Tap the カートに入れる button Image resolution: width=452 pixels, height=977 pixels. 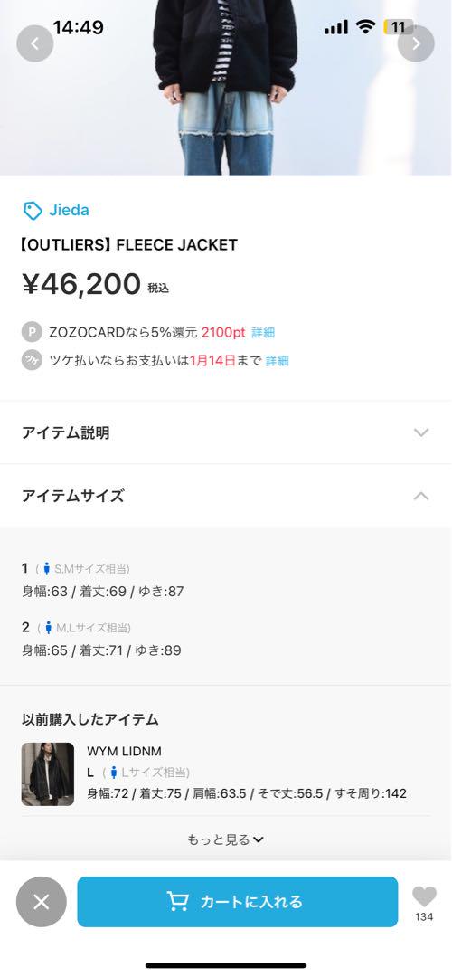coord(237,902)
